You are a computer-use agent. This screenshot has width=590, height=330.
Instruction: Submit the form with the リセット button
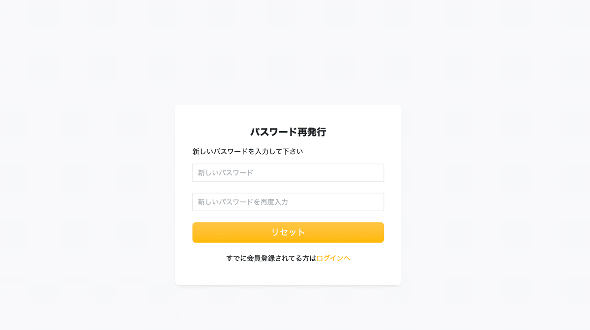(x=288, y=232)
